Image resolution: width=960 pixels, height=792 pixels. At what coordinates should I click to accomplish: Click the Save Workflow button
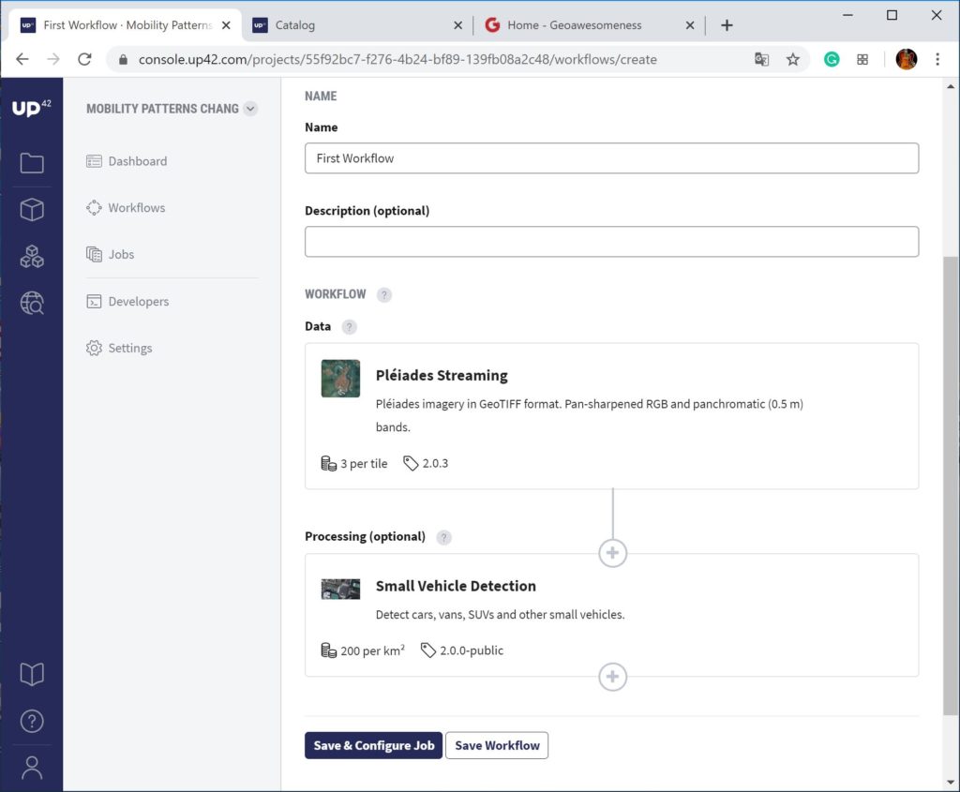pos(497,745)
